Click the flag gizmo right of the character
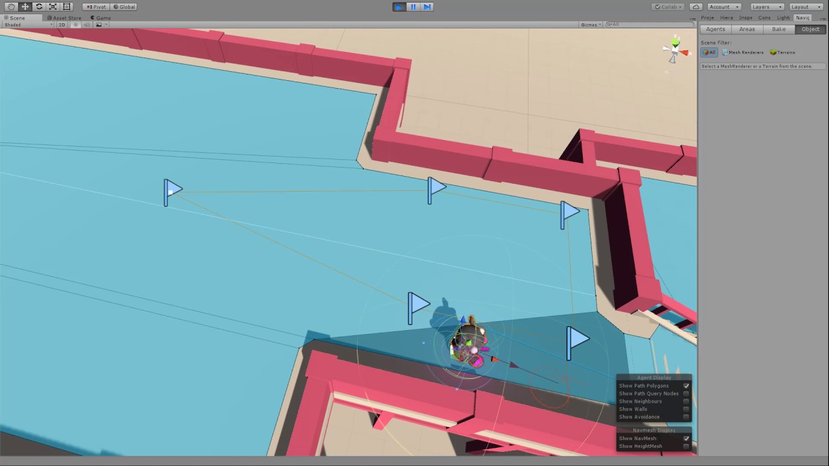The image size is (829, 466). click(x=577, y=342)
